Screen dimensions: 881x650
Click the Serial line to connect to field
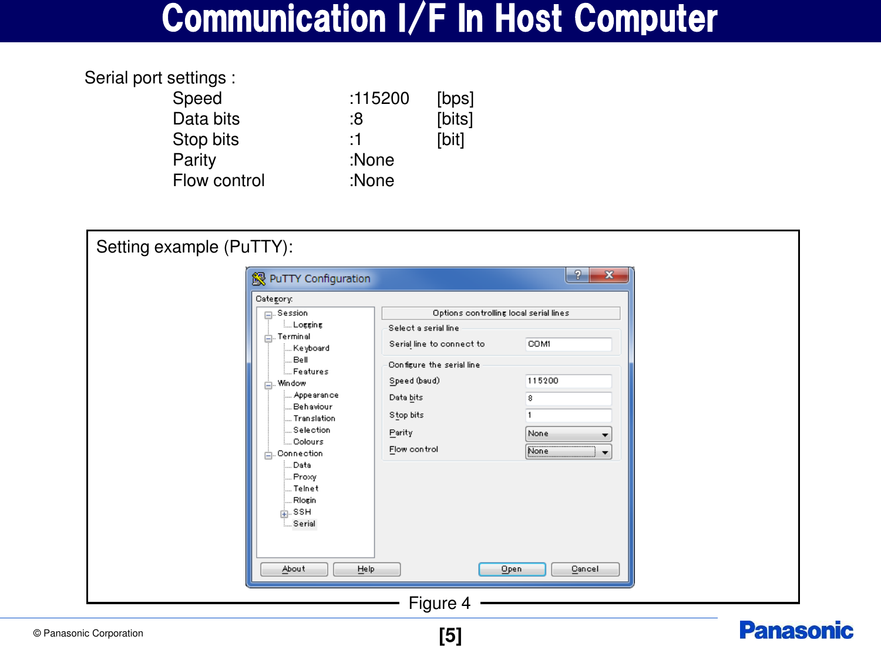(x=567, y=343)
